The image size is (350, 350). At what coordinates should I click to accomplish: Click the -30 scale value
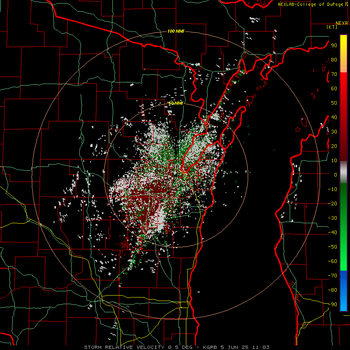pos(332,218)
